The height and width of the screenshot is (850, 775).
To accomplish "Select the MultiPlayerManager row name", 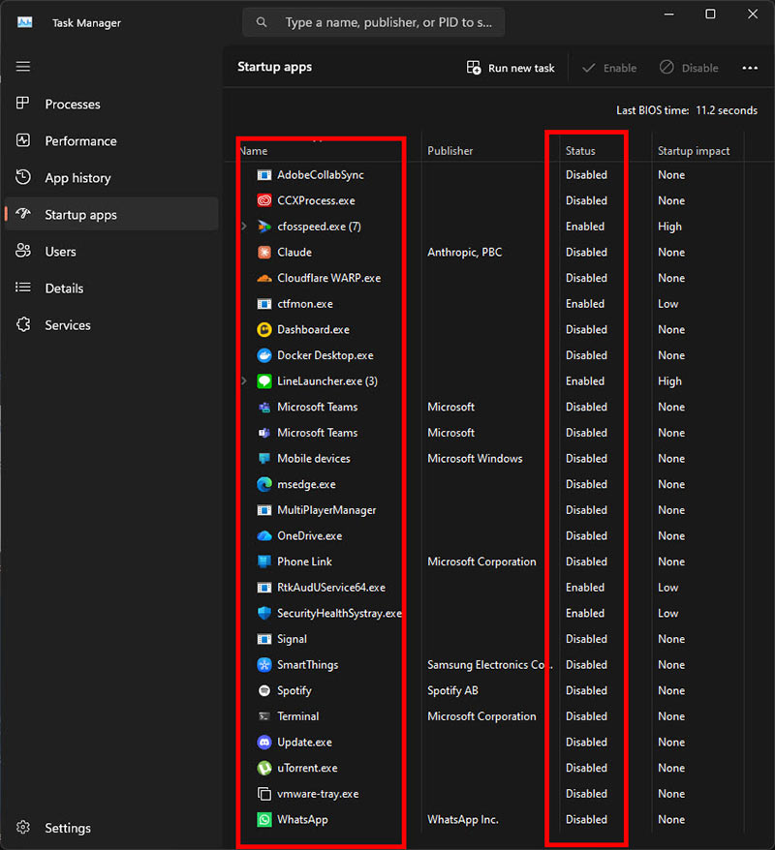I will tap(326, 510).
